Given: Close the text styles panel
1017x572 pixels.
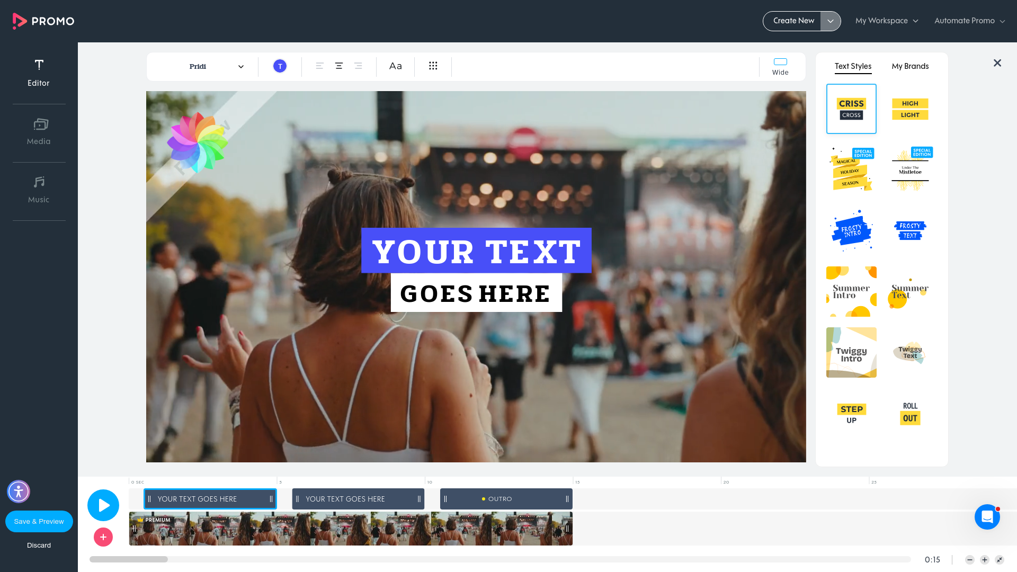Looking at the screenshot, I should click(x=997, y=63).
